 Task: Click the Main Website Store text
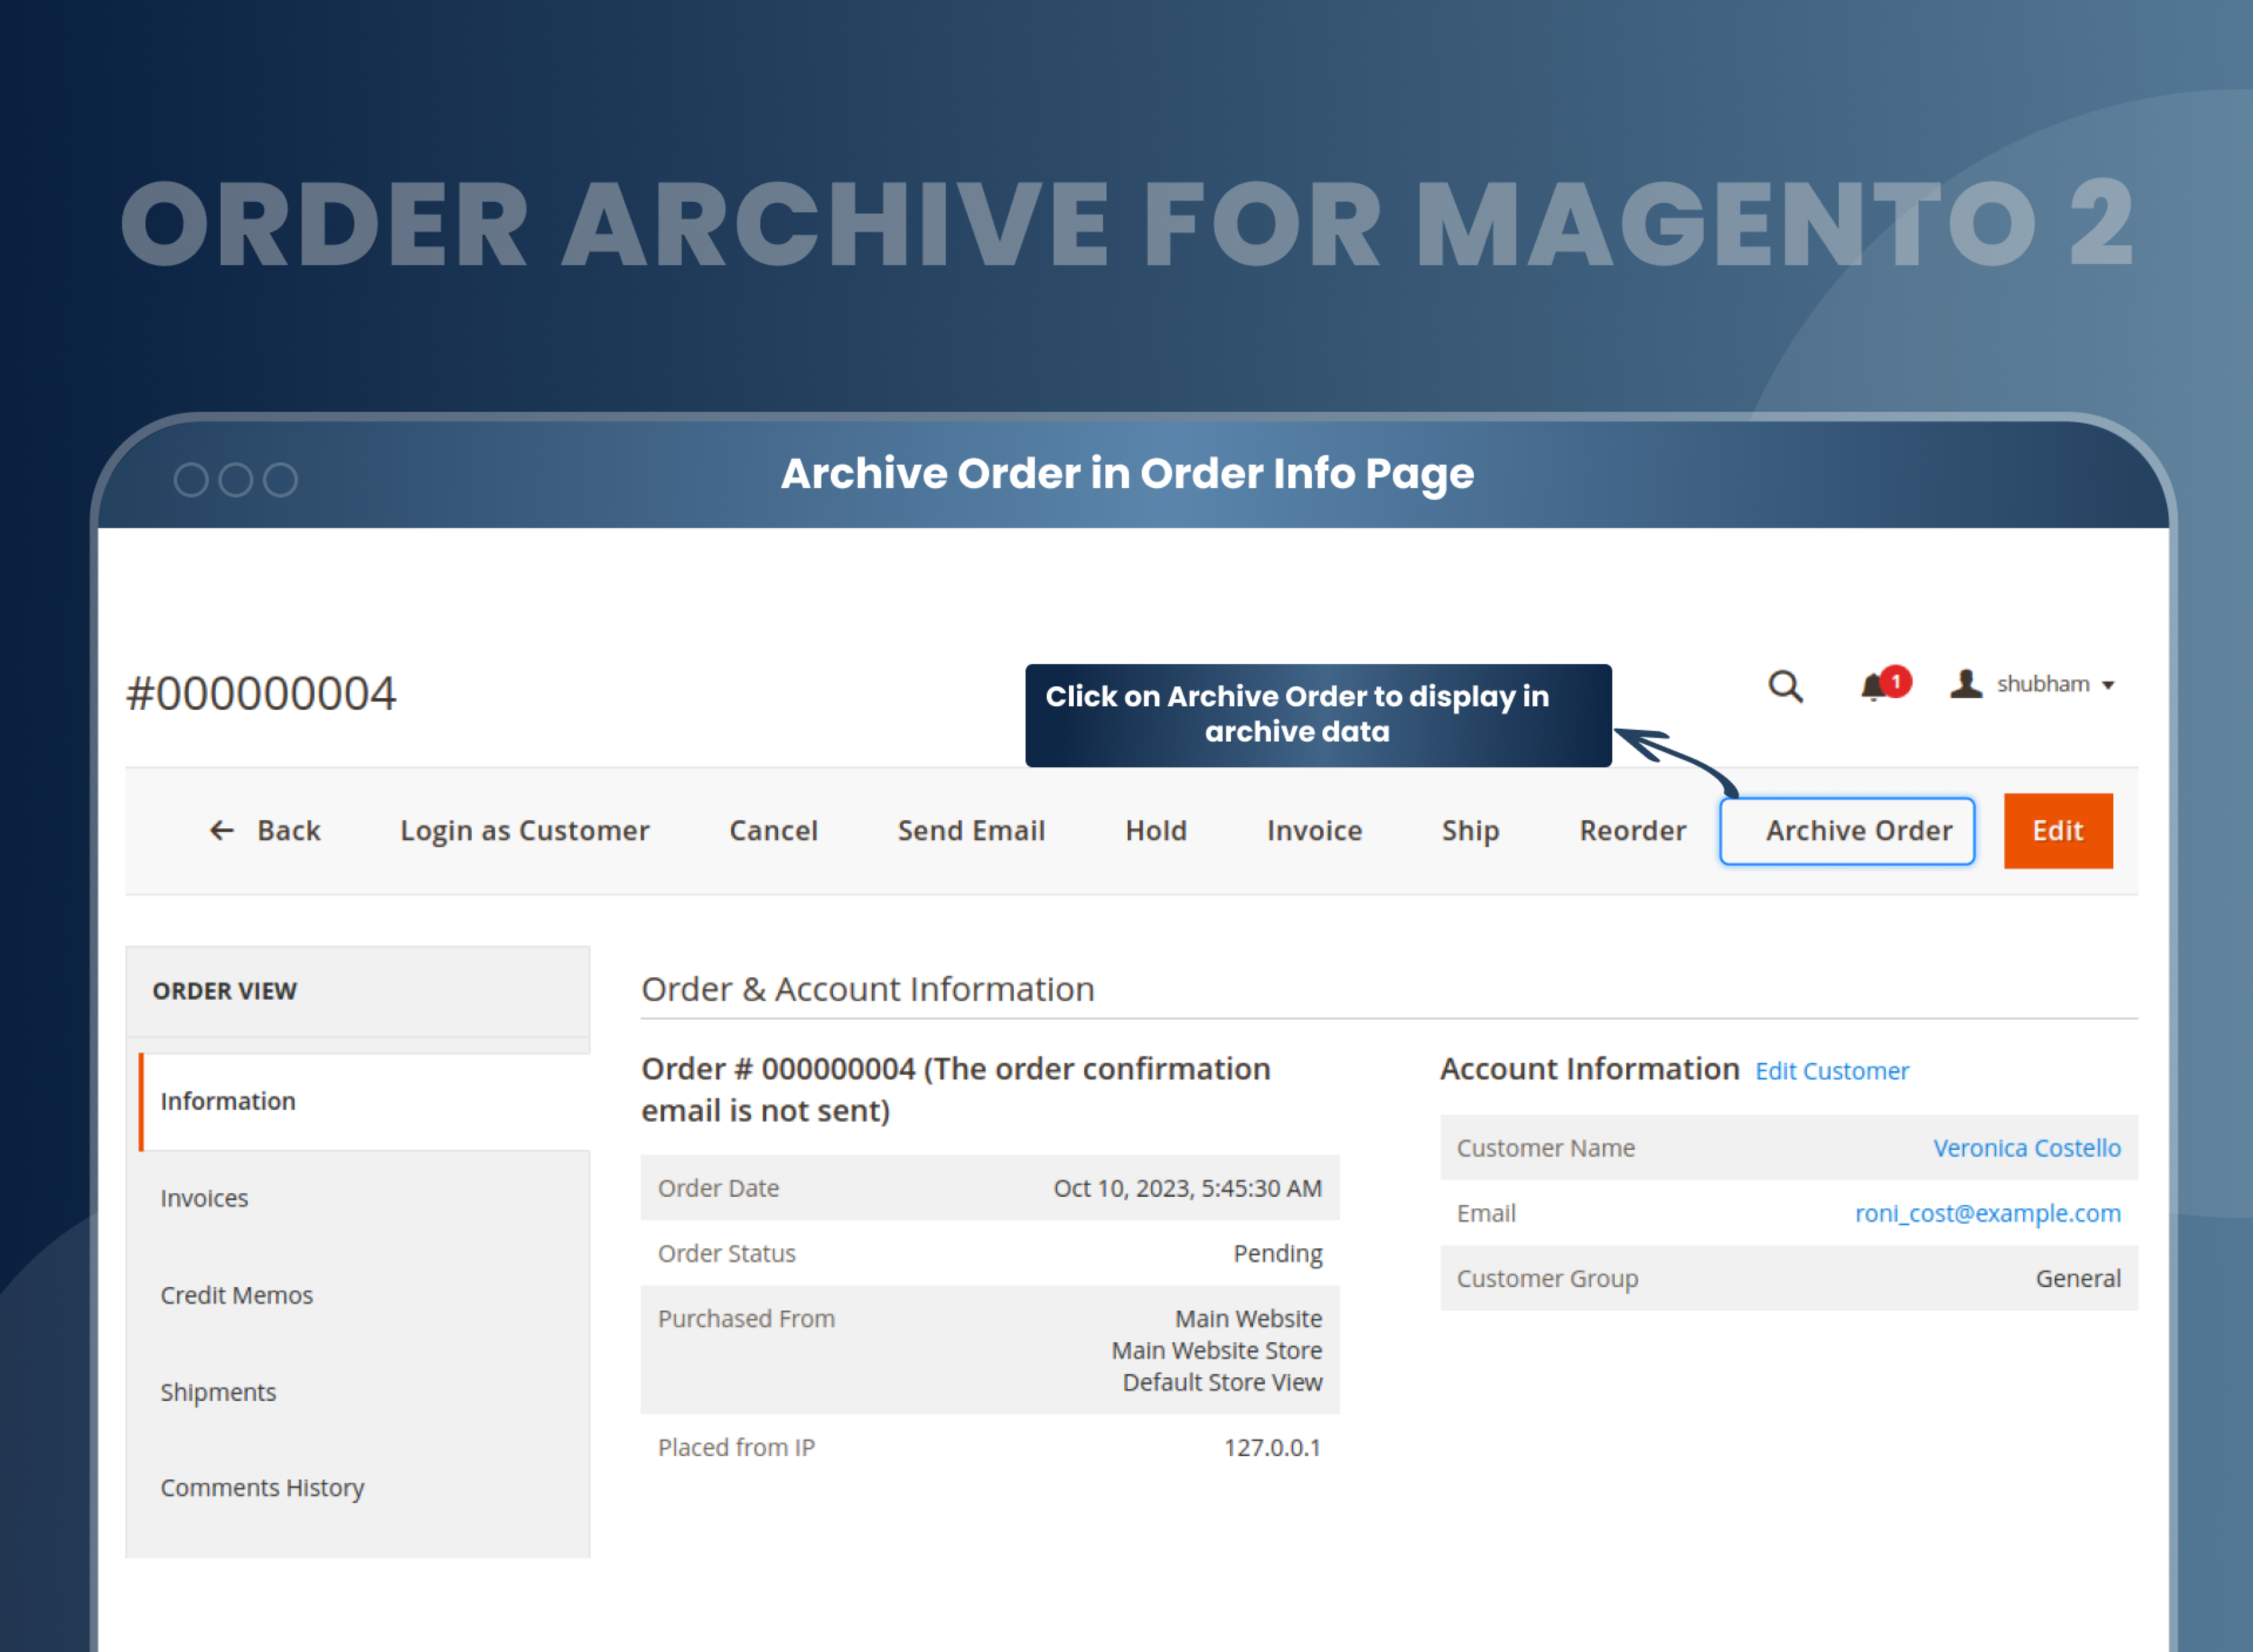point(1216,1351)
